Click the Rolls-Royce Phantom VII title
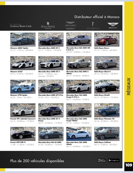This screenshot has height=173, width=133. (104, 119)
